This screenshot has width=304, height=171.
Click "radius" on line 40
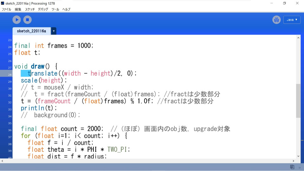(x=94, y=156)
